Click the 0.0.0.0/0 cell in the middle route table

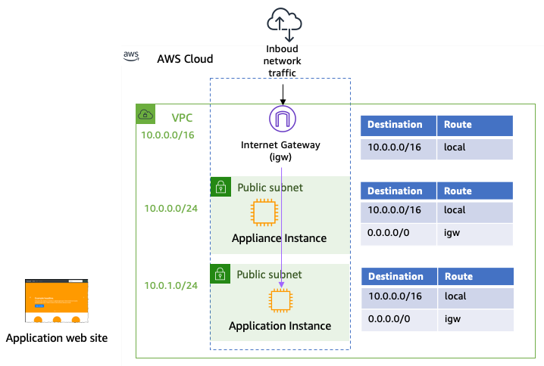click(399, 234)
